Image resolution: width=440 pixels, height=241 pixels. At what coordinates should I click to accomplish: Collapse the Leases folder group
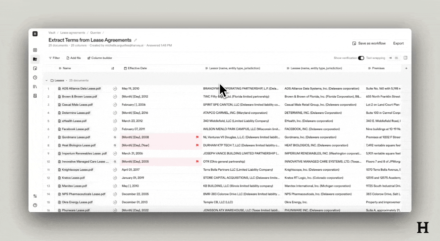pos(47,81)
